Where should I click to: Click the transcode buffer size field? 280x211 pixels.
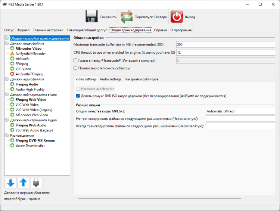point(226,44)
